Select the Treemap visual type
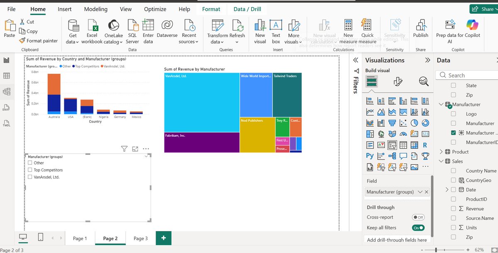This screenshot has height=253, width=498. pos(370,134)
